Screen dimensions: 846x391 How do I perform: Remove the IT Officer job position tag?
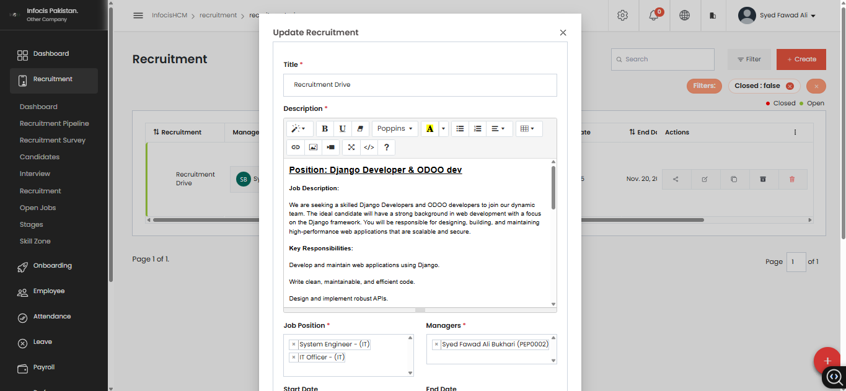pyautogui.click(x=294, y=358)
